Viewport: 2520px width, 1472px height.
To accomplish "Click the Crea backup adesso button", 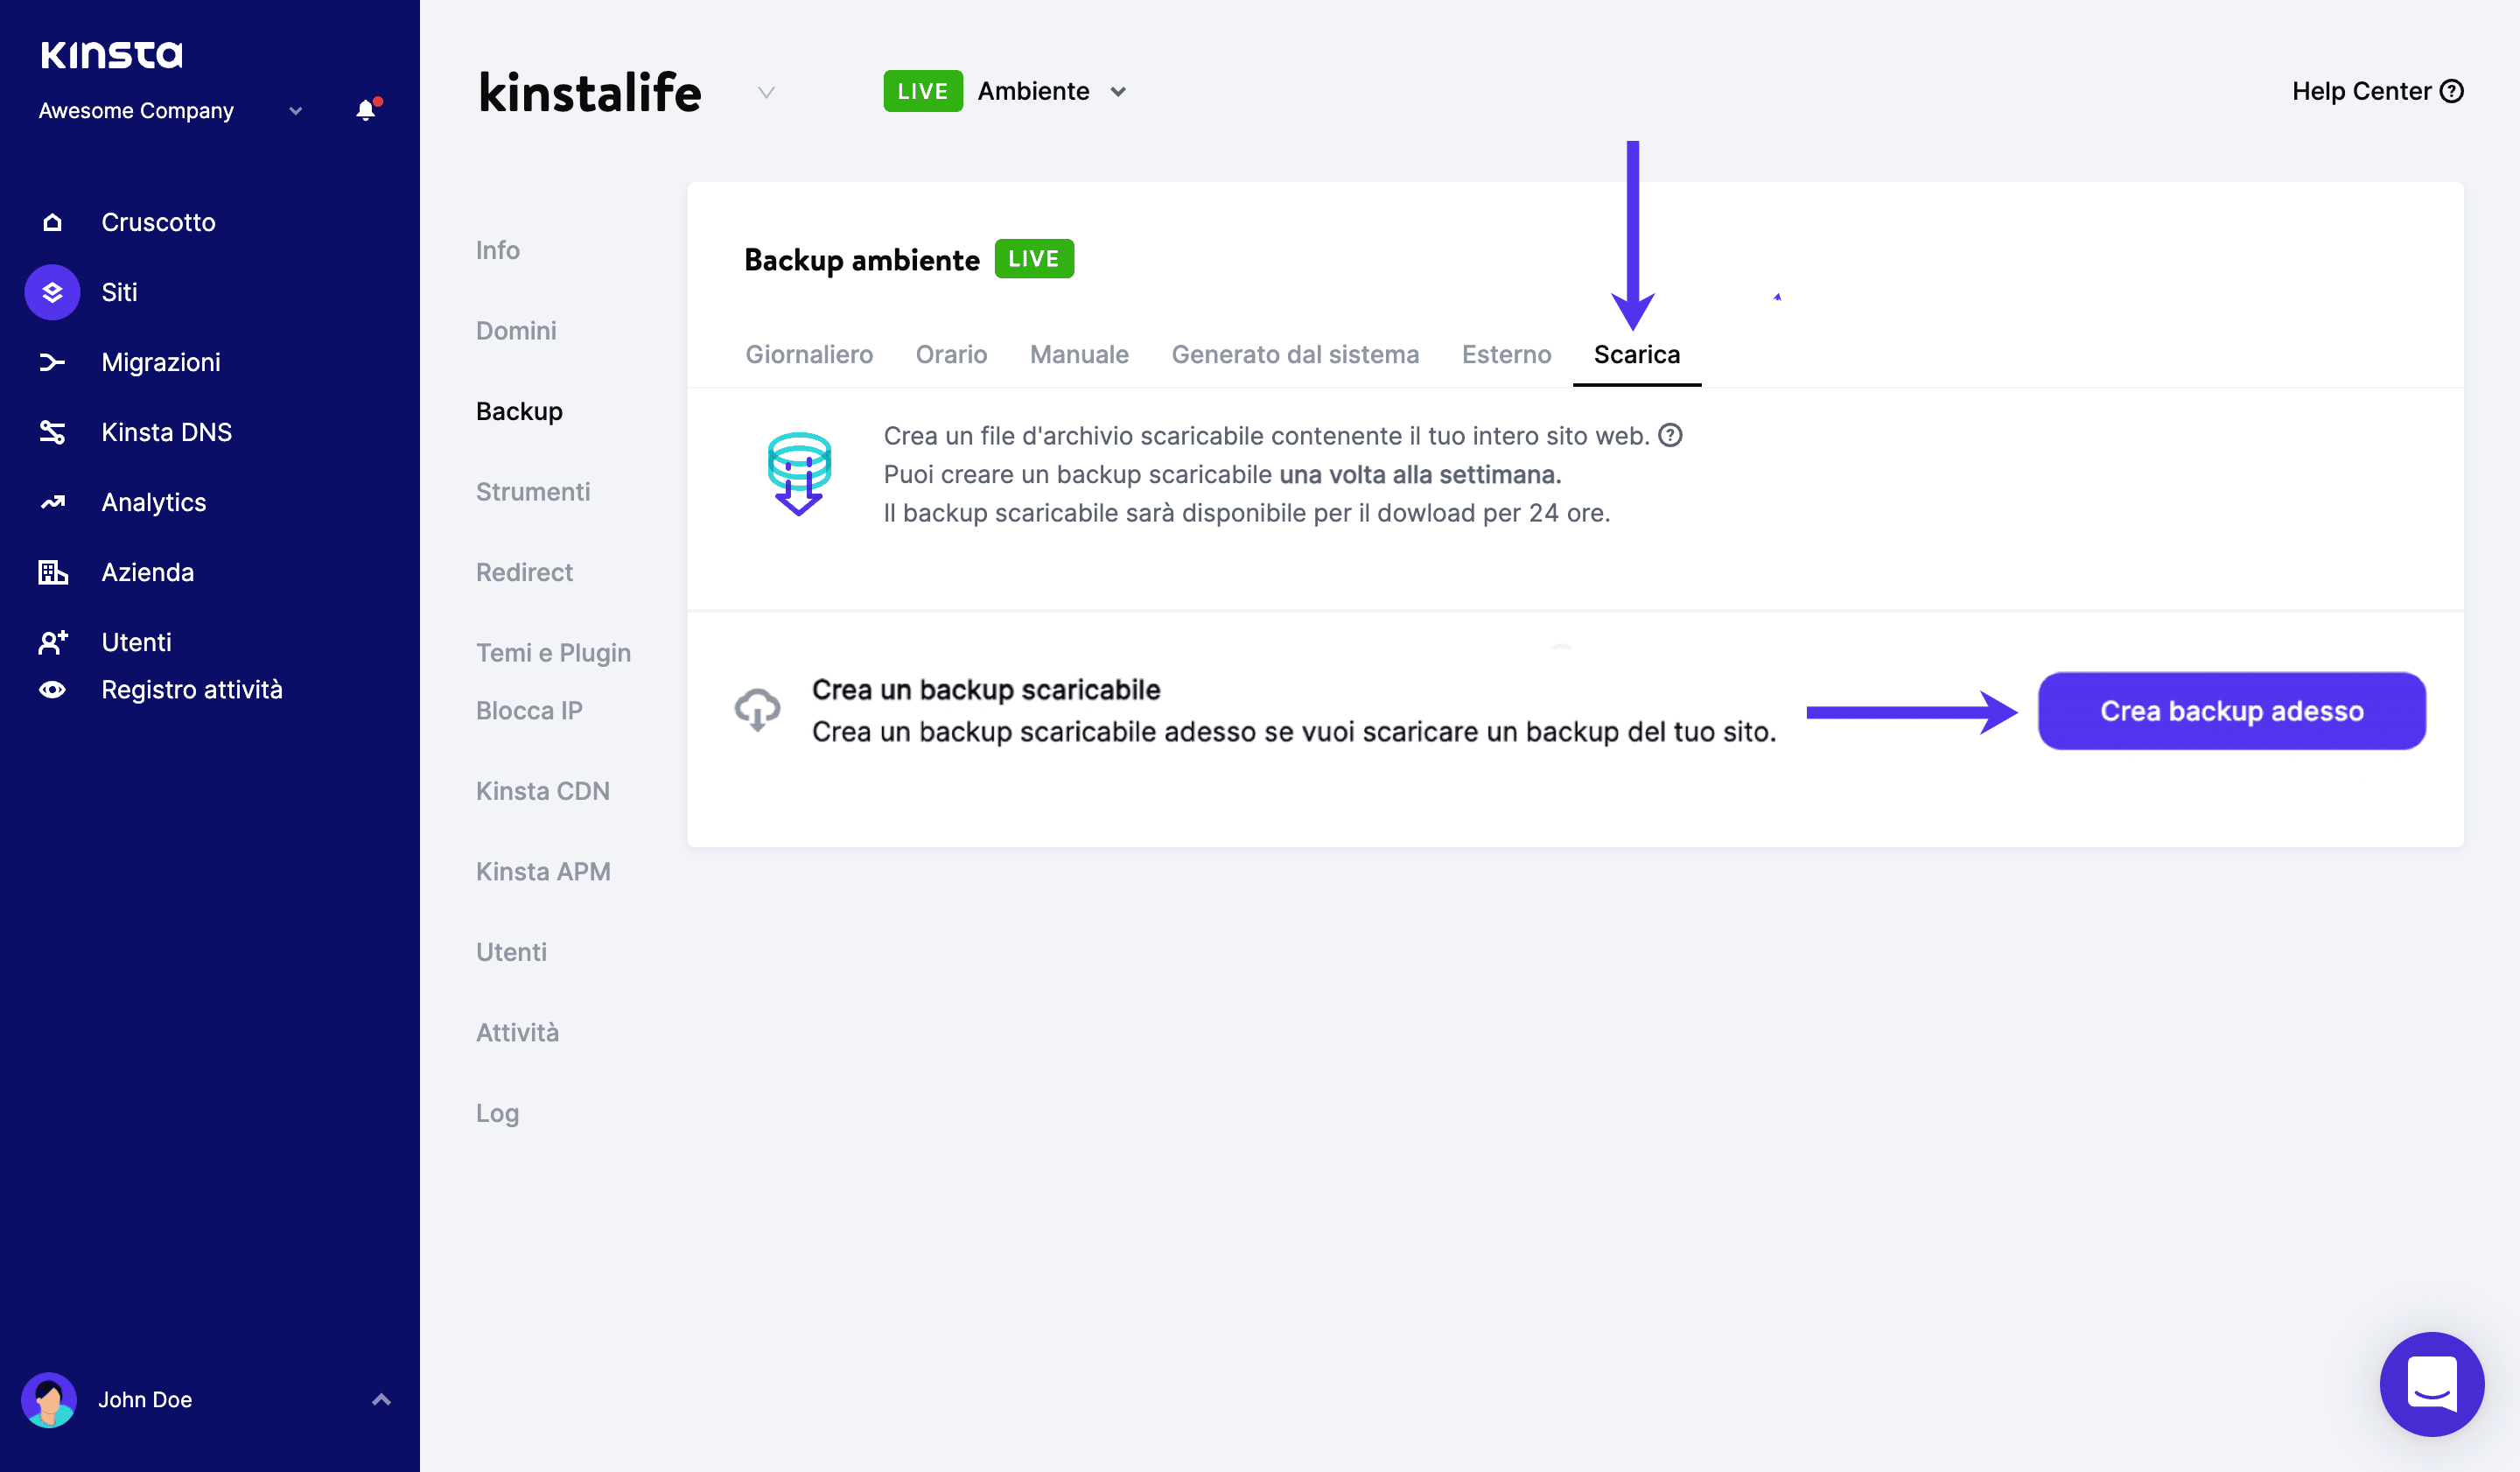I will (x=2231, y=710).
